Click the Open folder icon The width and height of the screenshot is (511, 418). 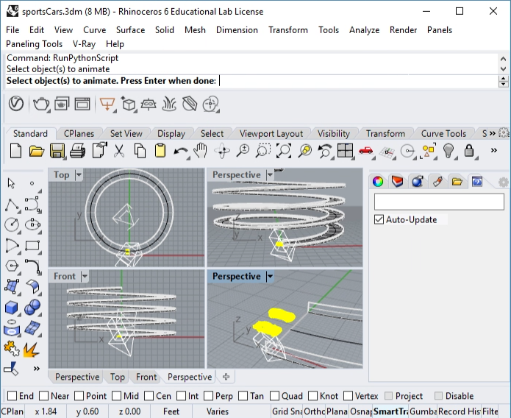pyautogui.click(x=37, y=152)
